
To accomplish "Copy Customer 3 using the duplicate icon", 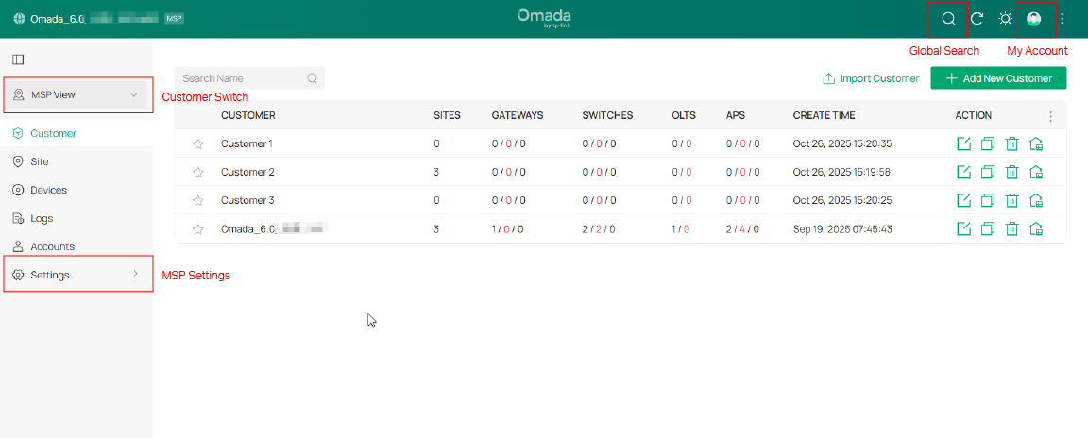I will click(988, 201).
